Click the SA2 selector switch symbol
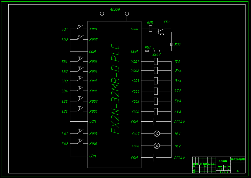 tap(80, 141)
